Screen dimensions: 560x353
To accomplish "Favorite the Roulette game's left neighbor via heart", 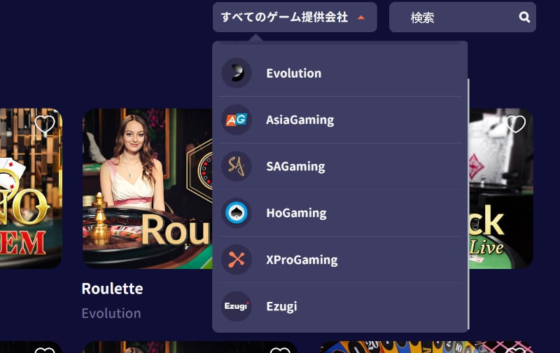I will (x=45, y=124).
